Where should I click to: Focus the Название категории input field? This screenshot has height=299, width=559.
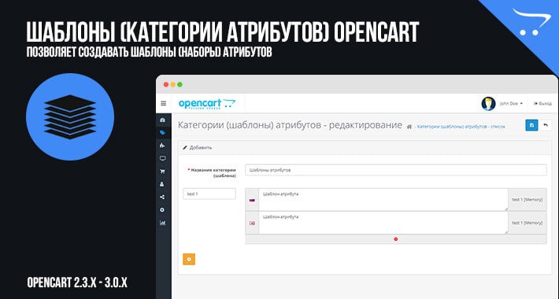[396, 170]
